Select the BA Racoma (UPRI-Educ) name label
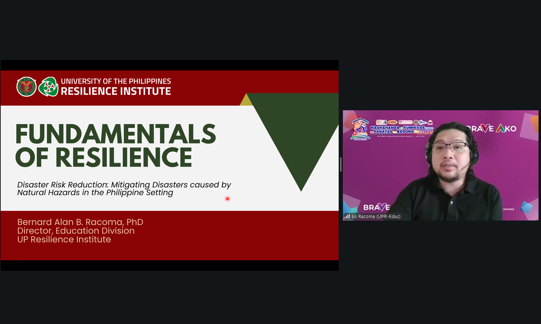541x324 pixels. (376, 216)
